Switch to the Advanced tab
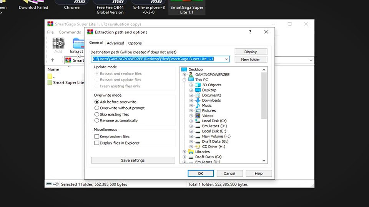The height and width of the screenshot is (207, 369). point(115,43)
